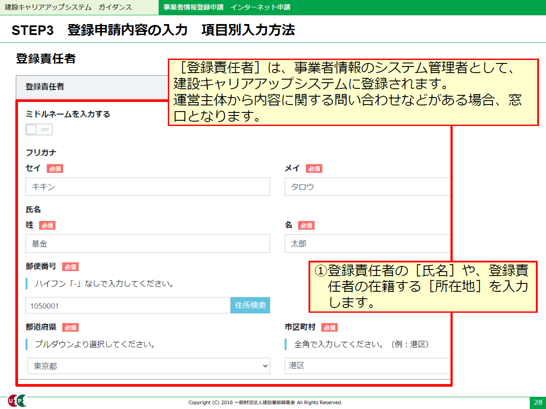Click the セイ furigana input field containing キキン
Viewport: 546px width, 409px height.
click(148, 187)
